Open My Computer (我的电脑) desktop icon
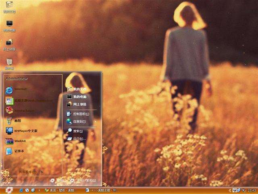The height and width of the screenshot is (194, 258). pos(9,26)
